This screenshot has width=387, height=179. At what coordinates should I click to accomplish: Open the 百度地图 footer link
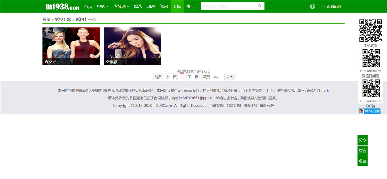(x=217, y=106)
